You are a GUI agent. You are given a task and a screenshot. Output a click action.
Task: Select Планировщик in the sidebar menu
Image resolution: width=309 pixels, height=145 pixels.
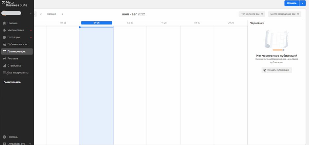(17, 52)
